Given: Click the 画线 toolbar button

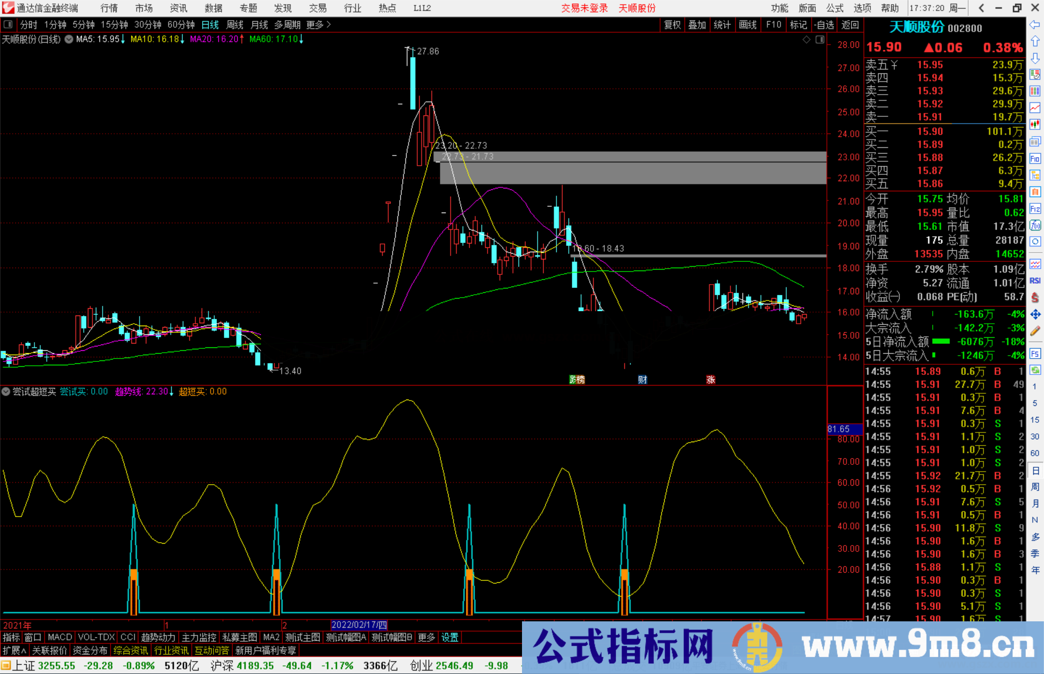Looking at the screenshot, I should (748, 25).
